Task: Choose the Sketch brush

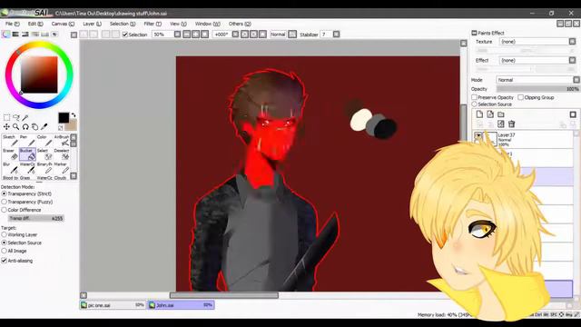Action: [10, 141]
